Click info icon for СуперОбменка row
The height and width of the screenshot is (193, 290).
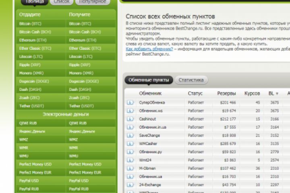click(x=130, y=103)
